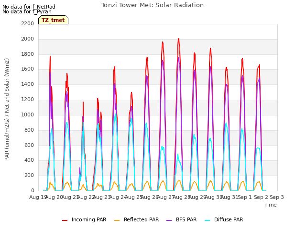The width and height of the screenshot is (306, 229).
Task: Click the highest Incoming PAR peak near 2000
Action: [x=179, y=39]
